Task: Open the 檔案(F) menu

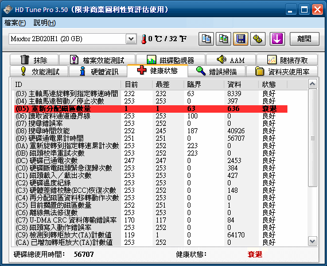Action: 15,23
